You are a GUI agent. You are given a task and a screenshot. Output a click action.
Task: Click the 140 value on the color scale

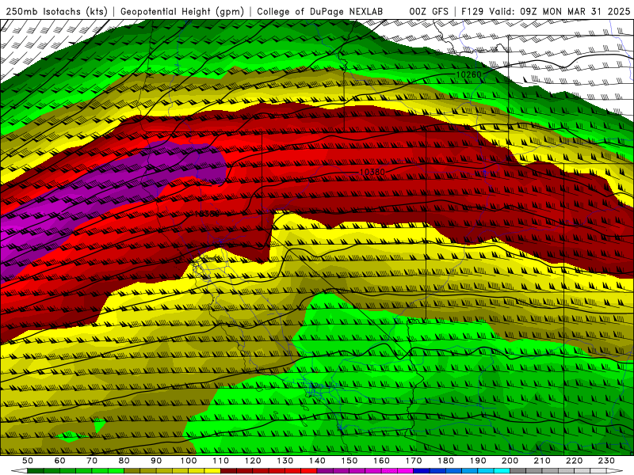[x=317, y=461]
